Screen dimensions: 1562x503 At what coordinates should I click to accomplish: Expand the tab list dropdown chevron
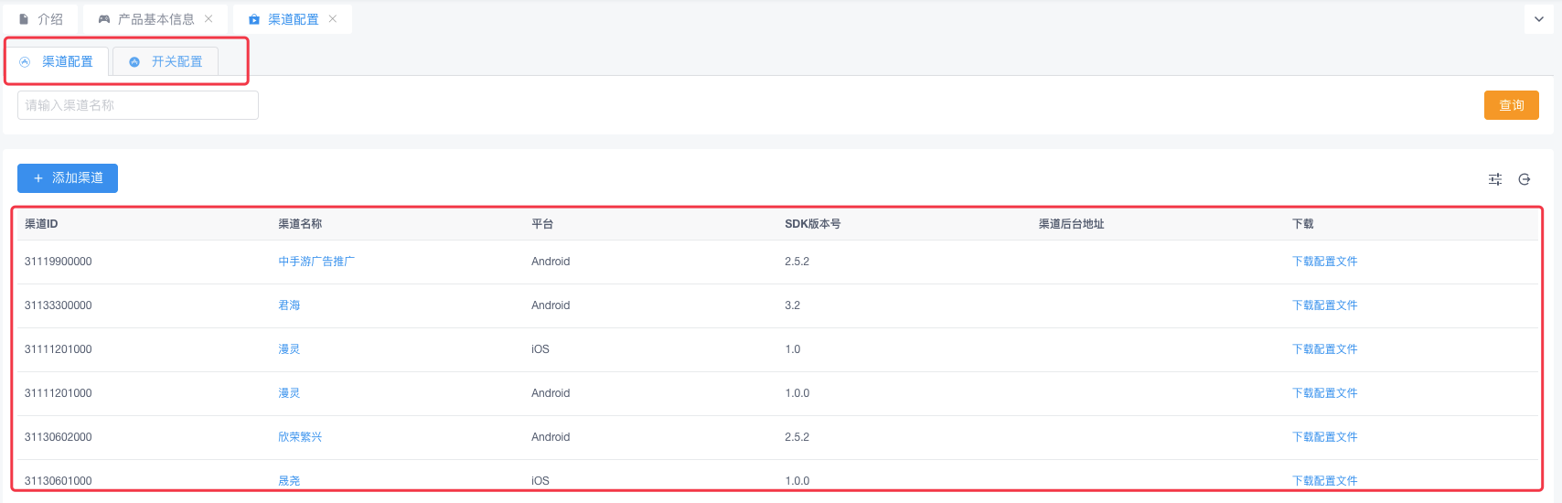(1539, 19)
